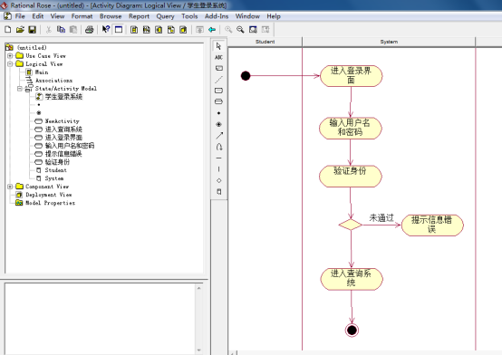
Task: Click the Browse Parent toolbar icon
Action: pyautogui.click(x=199, y=30)
